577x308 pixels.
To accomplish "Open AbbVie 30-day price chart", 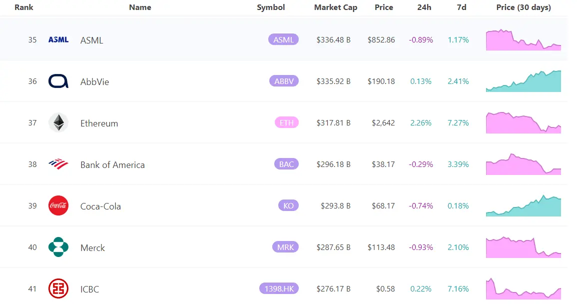I will point(523,81).
